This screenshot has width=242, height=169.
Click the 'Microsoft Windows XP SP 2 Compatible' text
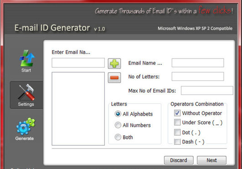195,28
